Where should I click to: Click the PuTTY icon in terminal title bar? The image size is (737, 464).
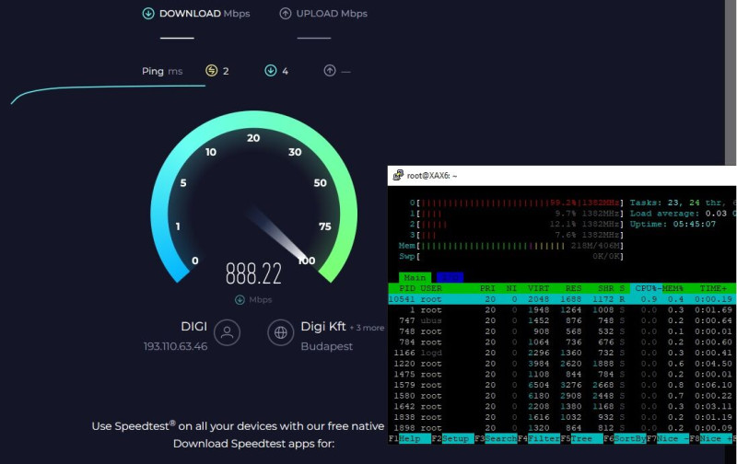(398, 175)
